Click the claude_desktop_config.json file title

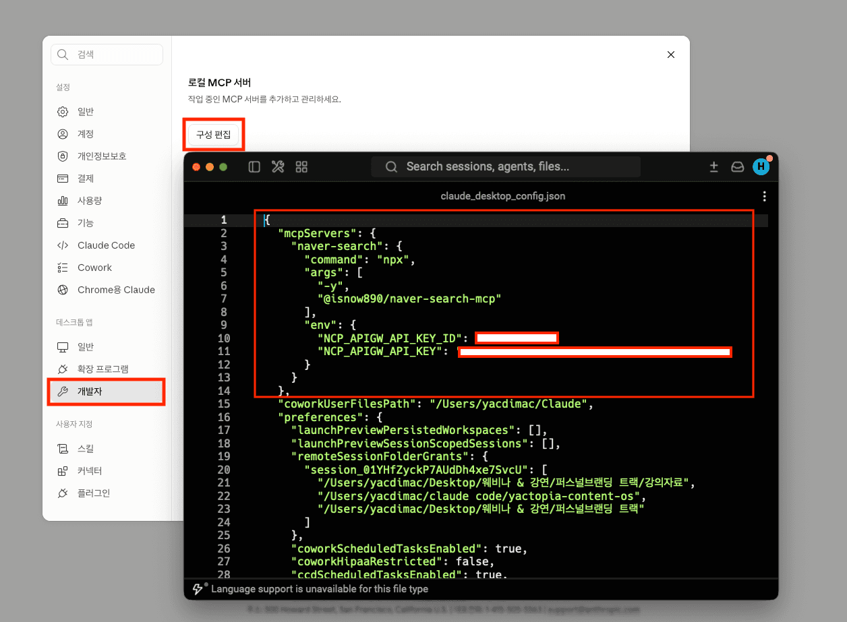coord(503,196)
